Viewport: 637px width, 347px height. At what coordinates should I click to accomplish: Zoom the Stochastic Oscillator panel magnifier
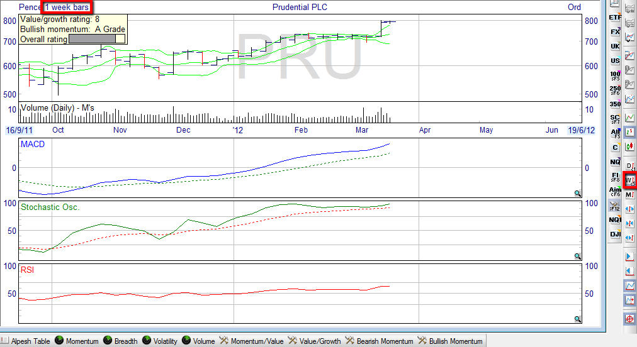(x=577, y=256)
